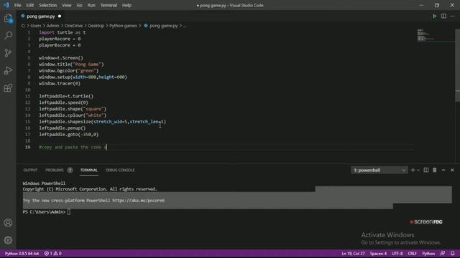Split the editor to the right
The width and height of the screenshot is (460, 258).
(443, 16)
